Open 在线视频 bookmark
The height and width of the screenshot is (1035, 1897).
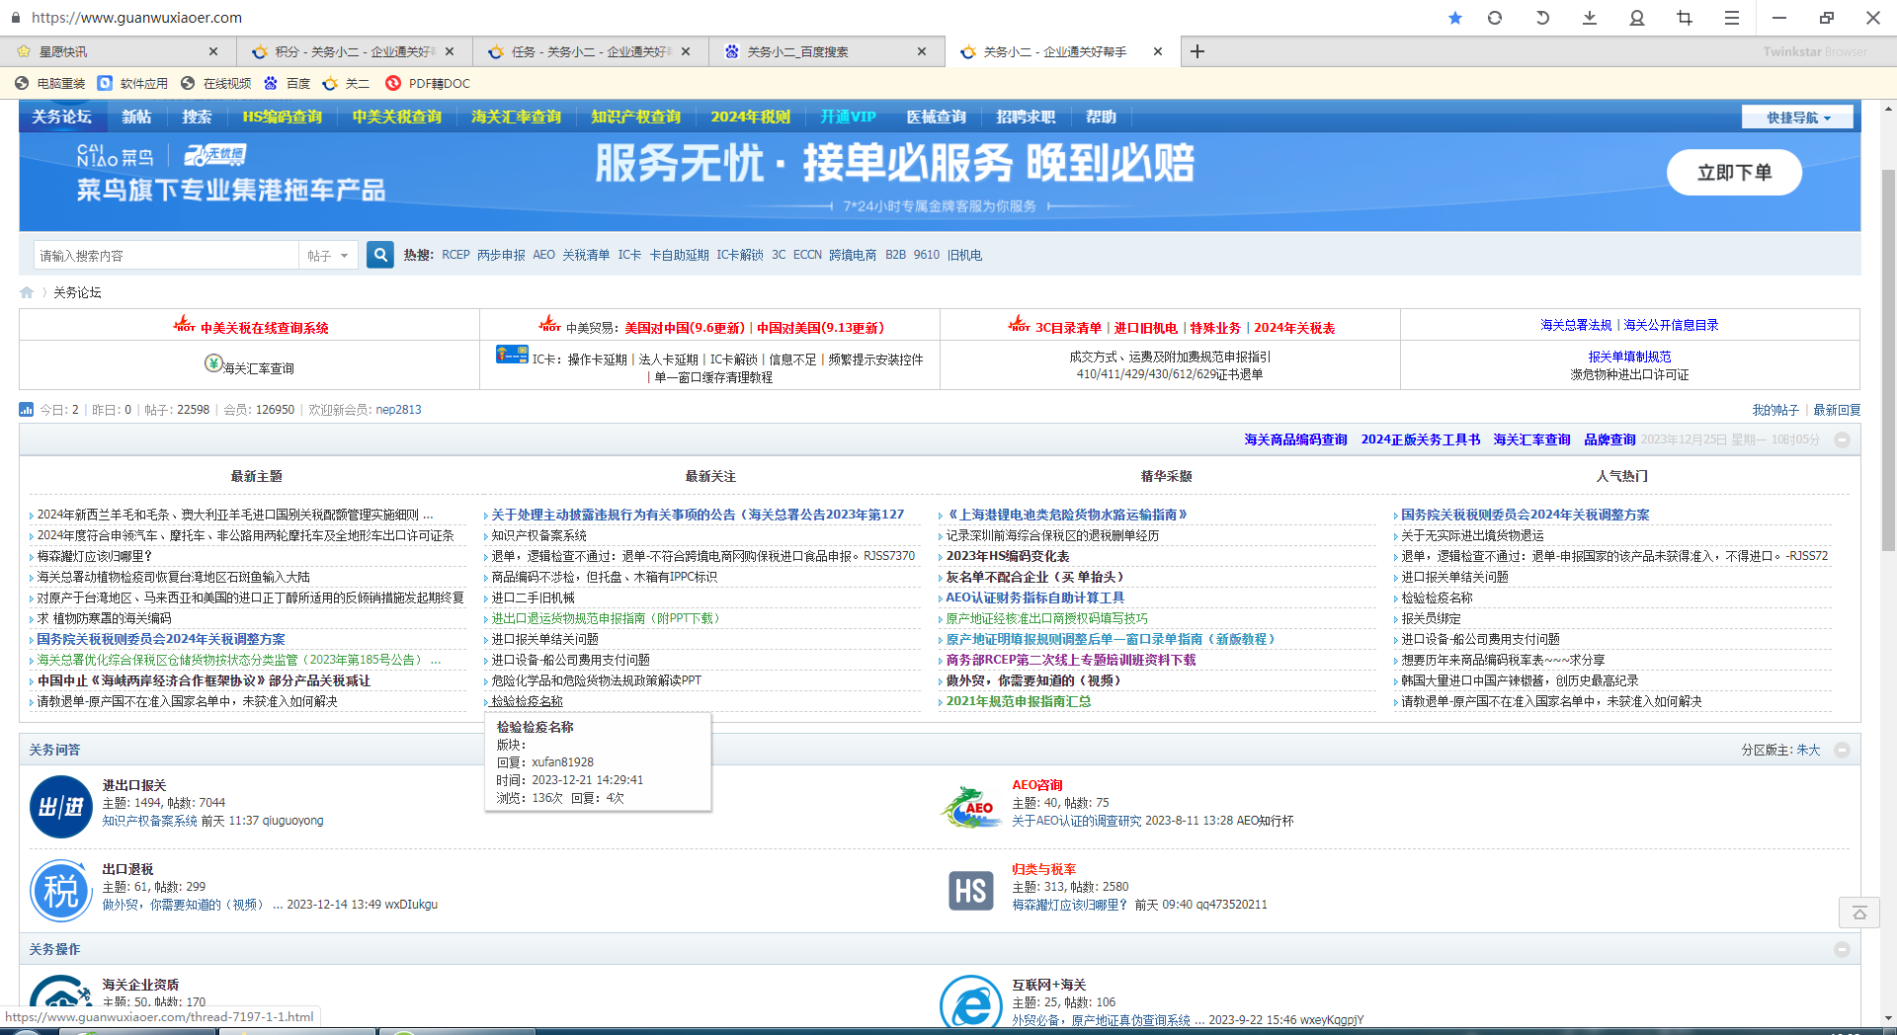pos(216,84)
